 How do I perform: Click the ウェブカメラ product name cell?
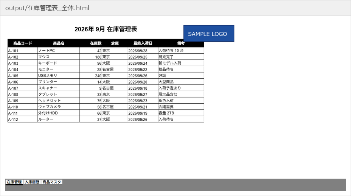pos(59,107)
